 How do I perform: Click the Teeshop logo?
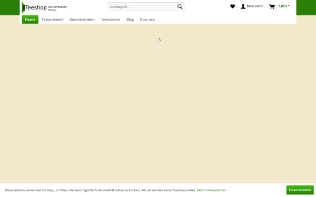click(44, 8)
